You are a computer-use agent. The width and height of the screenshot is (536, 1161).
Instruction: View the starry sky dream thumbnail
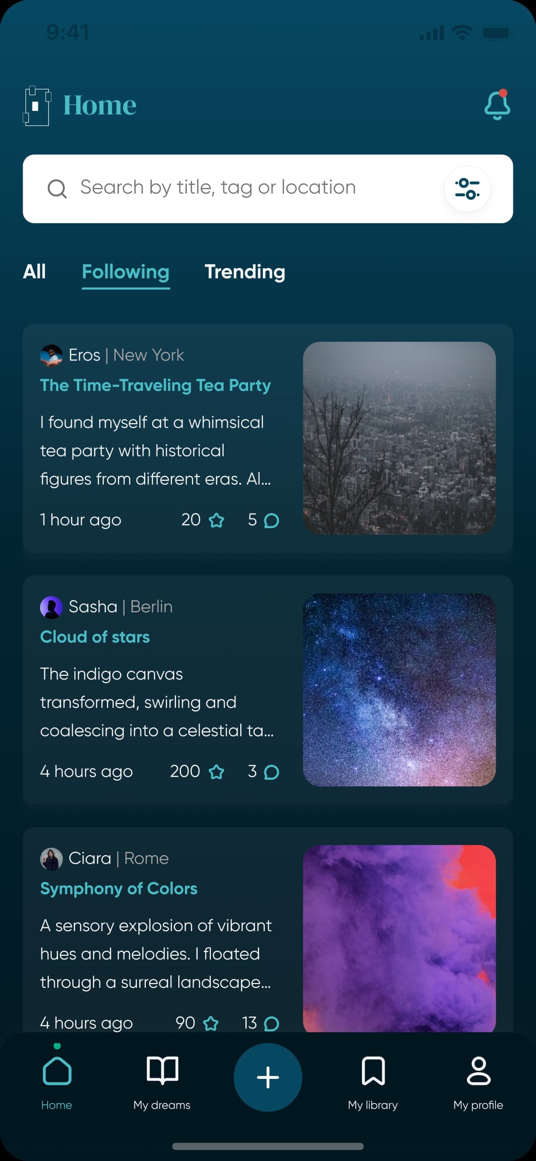click(399, 690)
